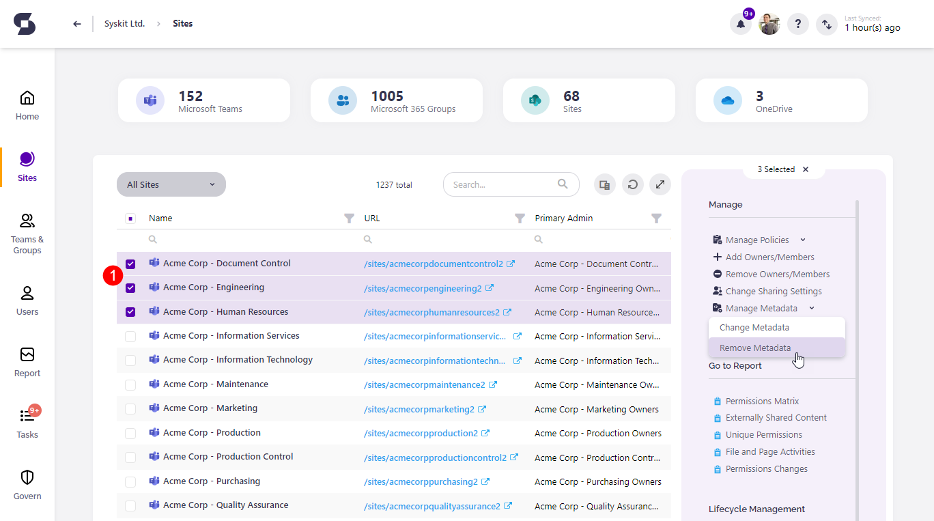Click the sync arrows icon
The height and width of the screenshot is (521, 934).
[x=827, y=25]
